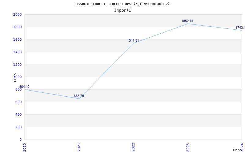Image resolution: width=245 pixels, height=153 pixels.
Task: Click the 400 y-axis tick label
Action: click(x=18, y=114)
